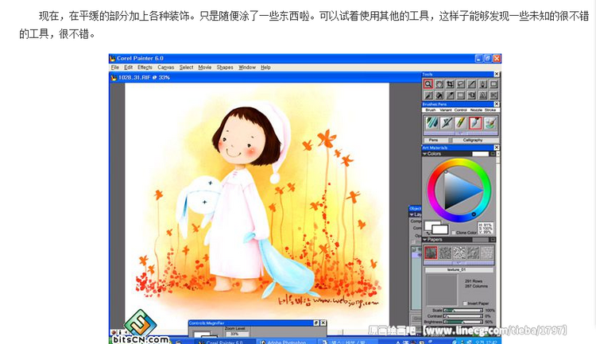Select the red-outlined first paper texture thumbnail
The height and width of the screenshot is (344, 596).
click(431, 253)
